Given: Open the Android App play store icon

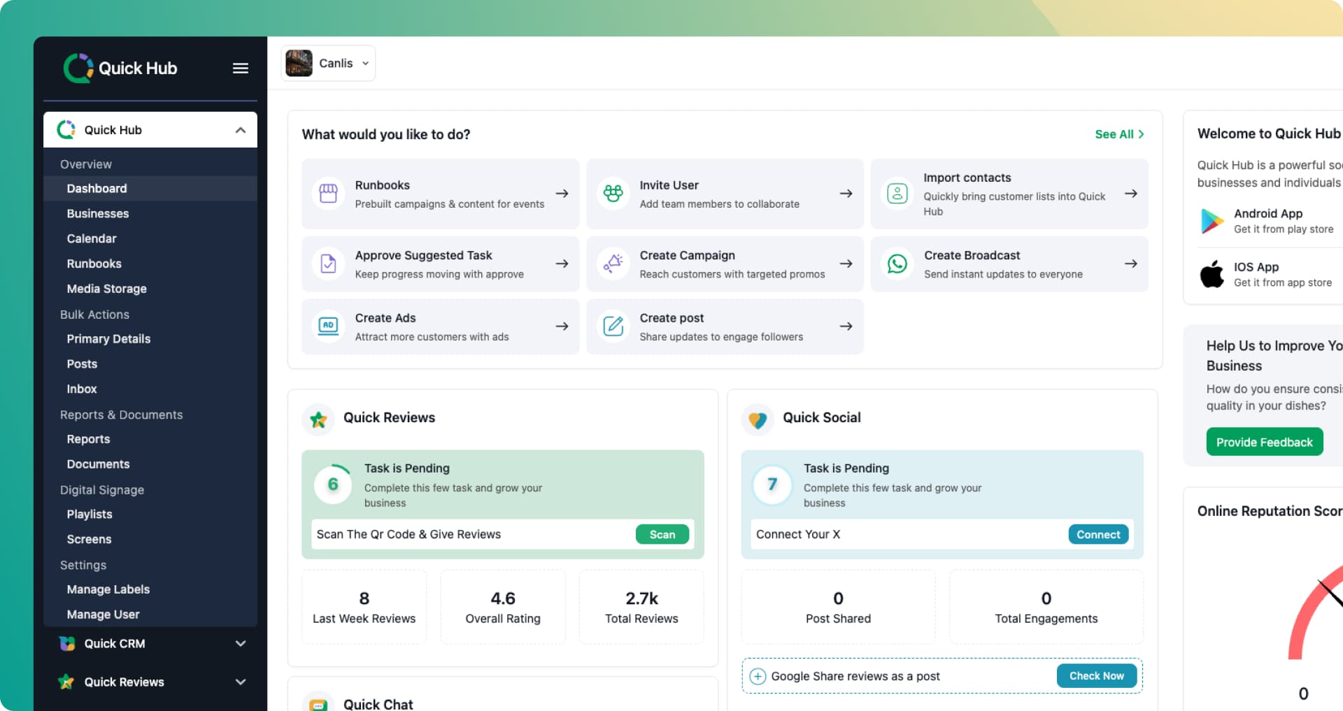Looking at the screenshot, I should (1211, 221).
